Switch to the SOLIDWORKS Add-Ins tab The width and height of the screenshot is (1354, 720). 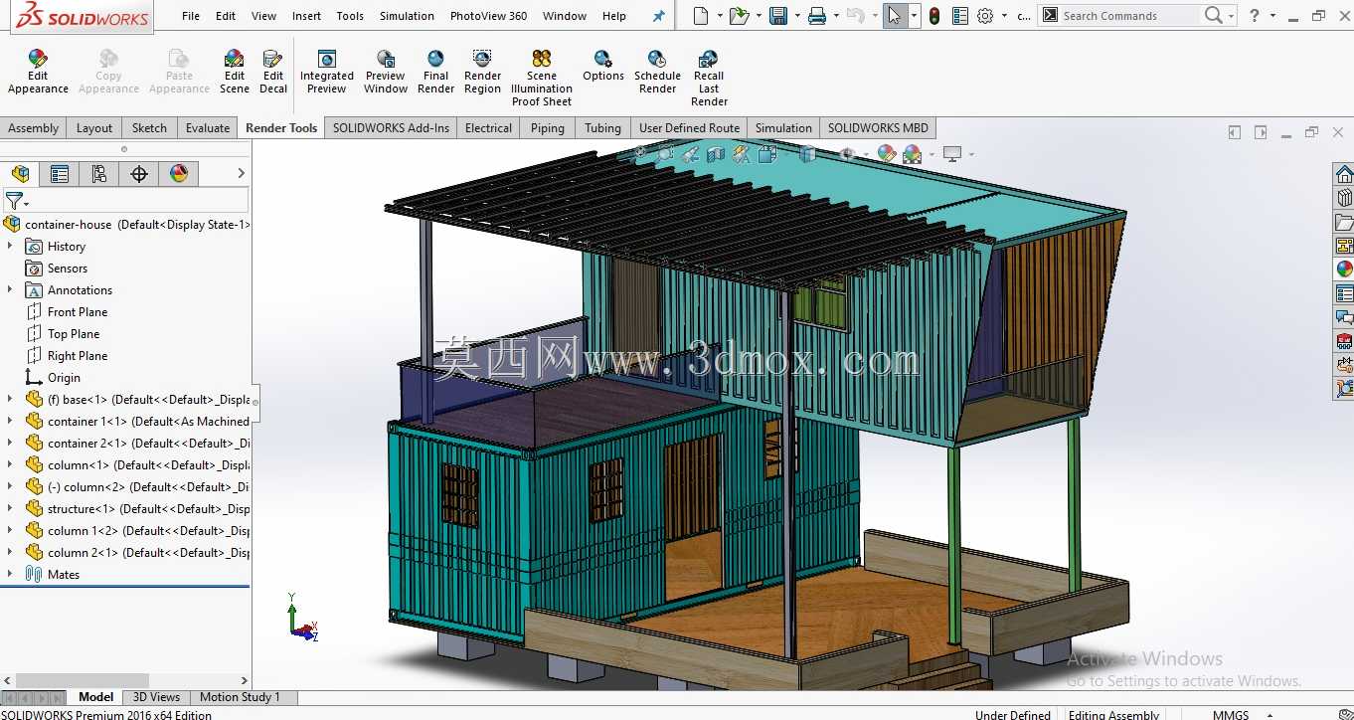coord(391,128)
